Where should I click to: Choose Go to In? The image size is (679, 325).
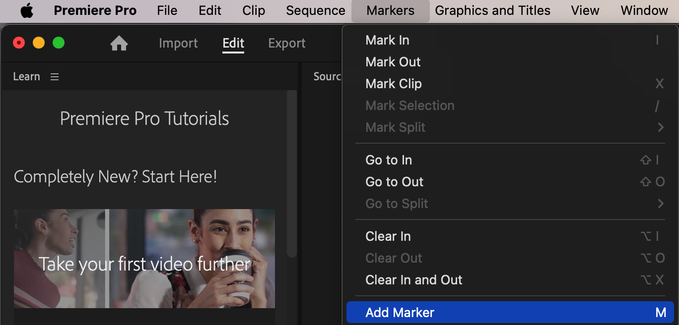coord(510,160)
